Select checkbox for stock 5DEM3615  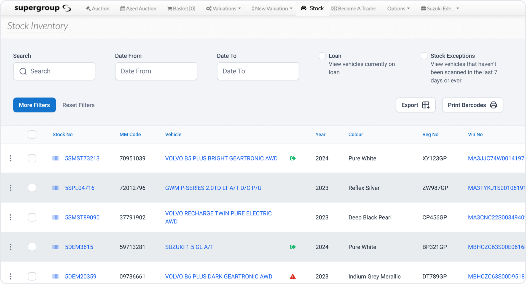click(32, 247)
